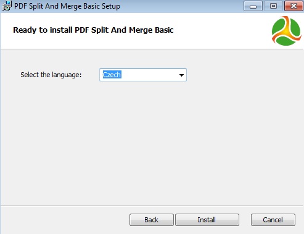
Task: Click the 'Ready to install' heading
Action: 93,30
